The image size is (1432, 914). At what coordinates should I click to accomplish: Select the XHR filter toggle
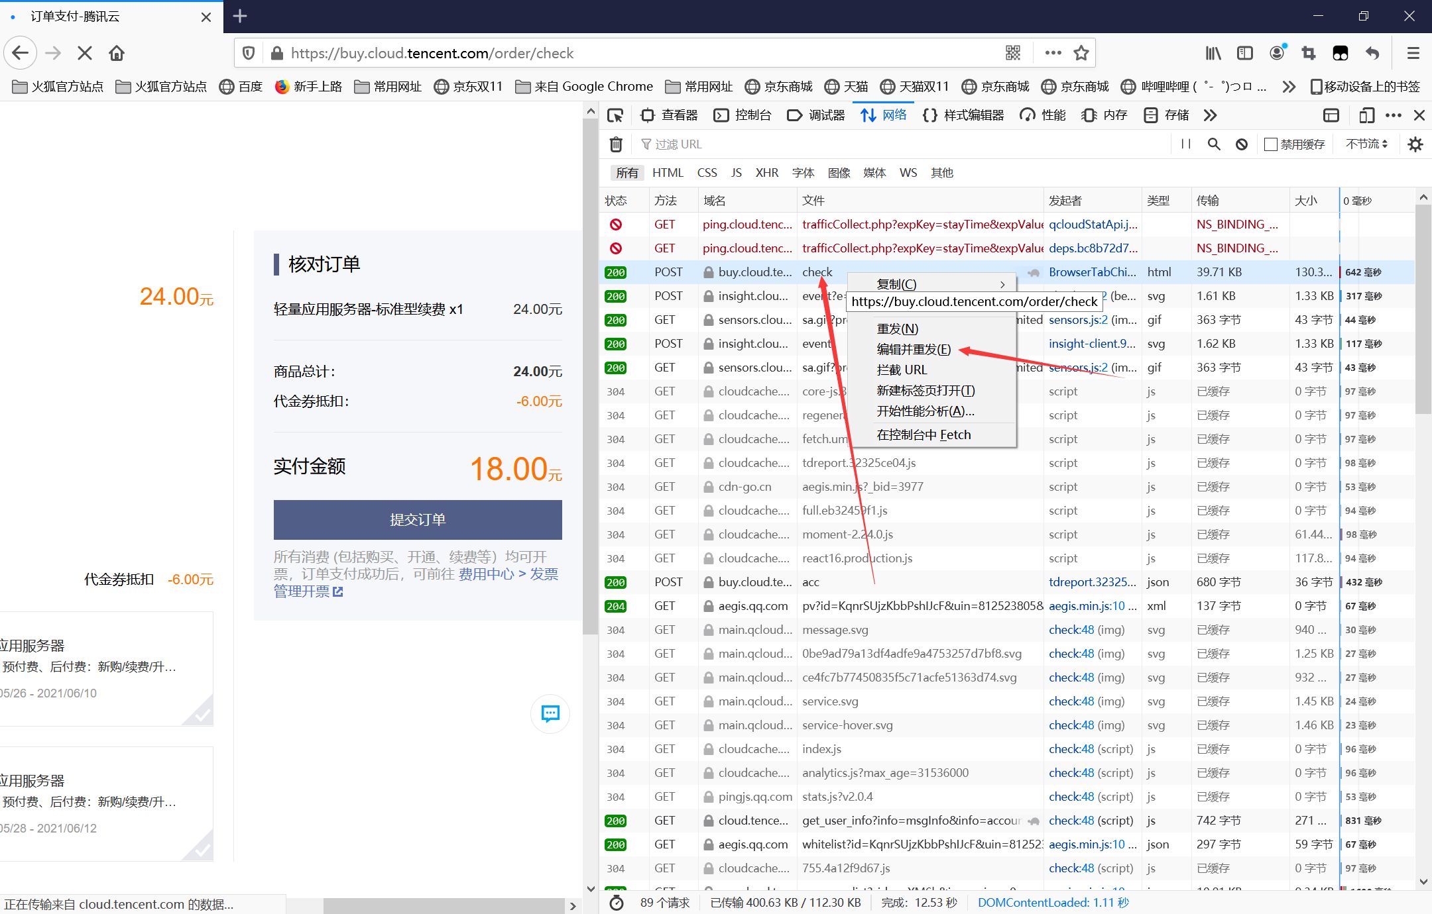(766, 173)
